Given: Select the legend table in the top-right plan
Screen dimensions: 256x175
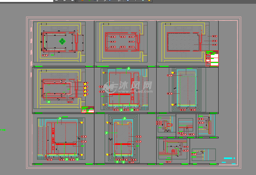Looking at the screenshot, I should point(212,58).
